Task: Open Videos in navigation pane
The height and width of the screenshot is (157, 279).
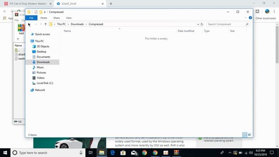Action: 41,78
